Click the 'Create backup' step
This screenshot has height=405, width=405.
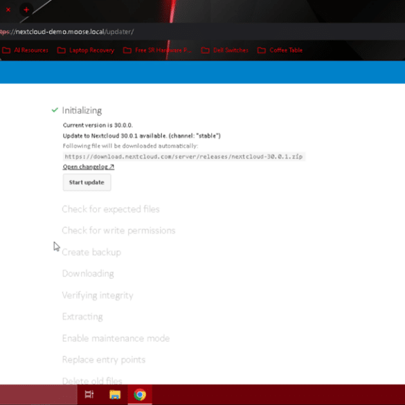91,252
